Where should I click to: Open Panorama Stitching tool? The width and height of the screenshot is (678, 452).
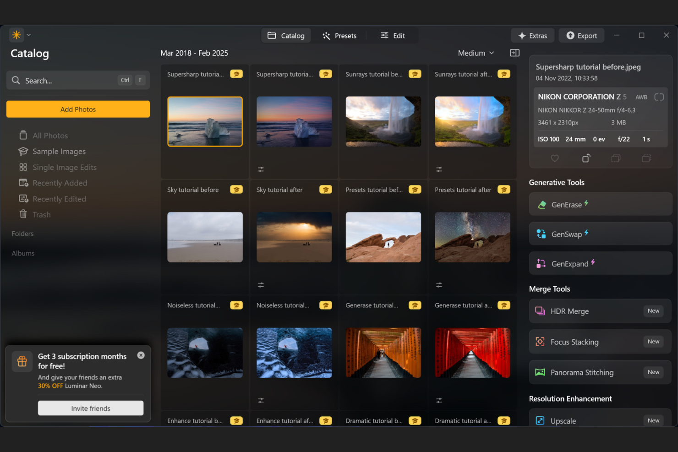pyautogui.click(x=600, y=372)
